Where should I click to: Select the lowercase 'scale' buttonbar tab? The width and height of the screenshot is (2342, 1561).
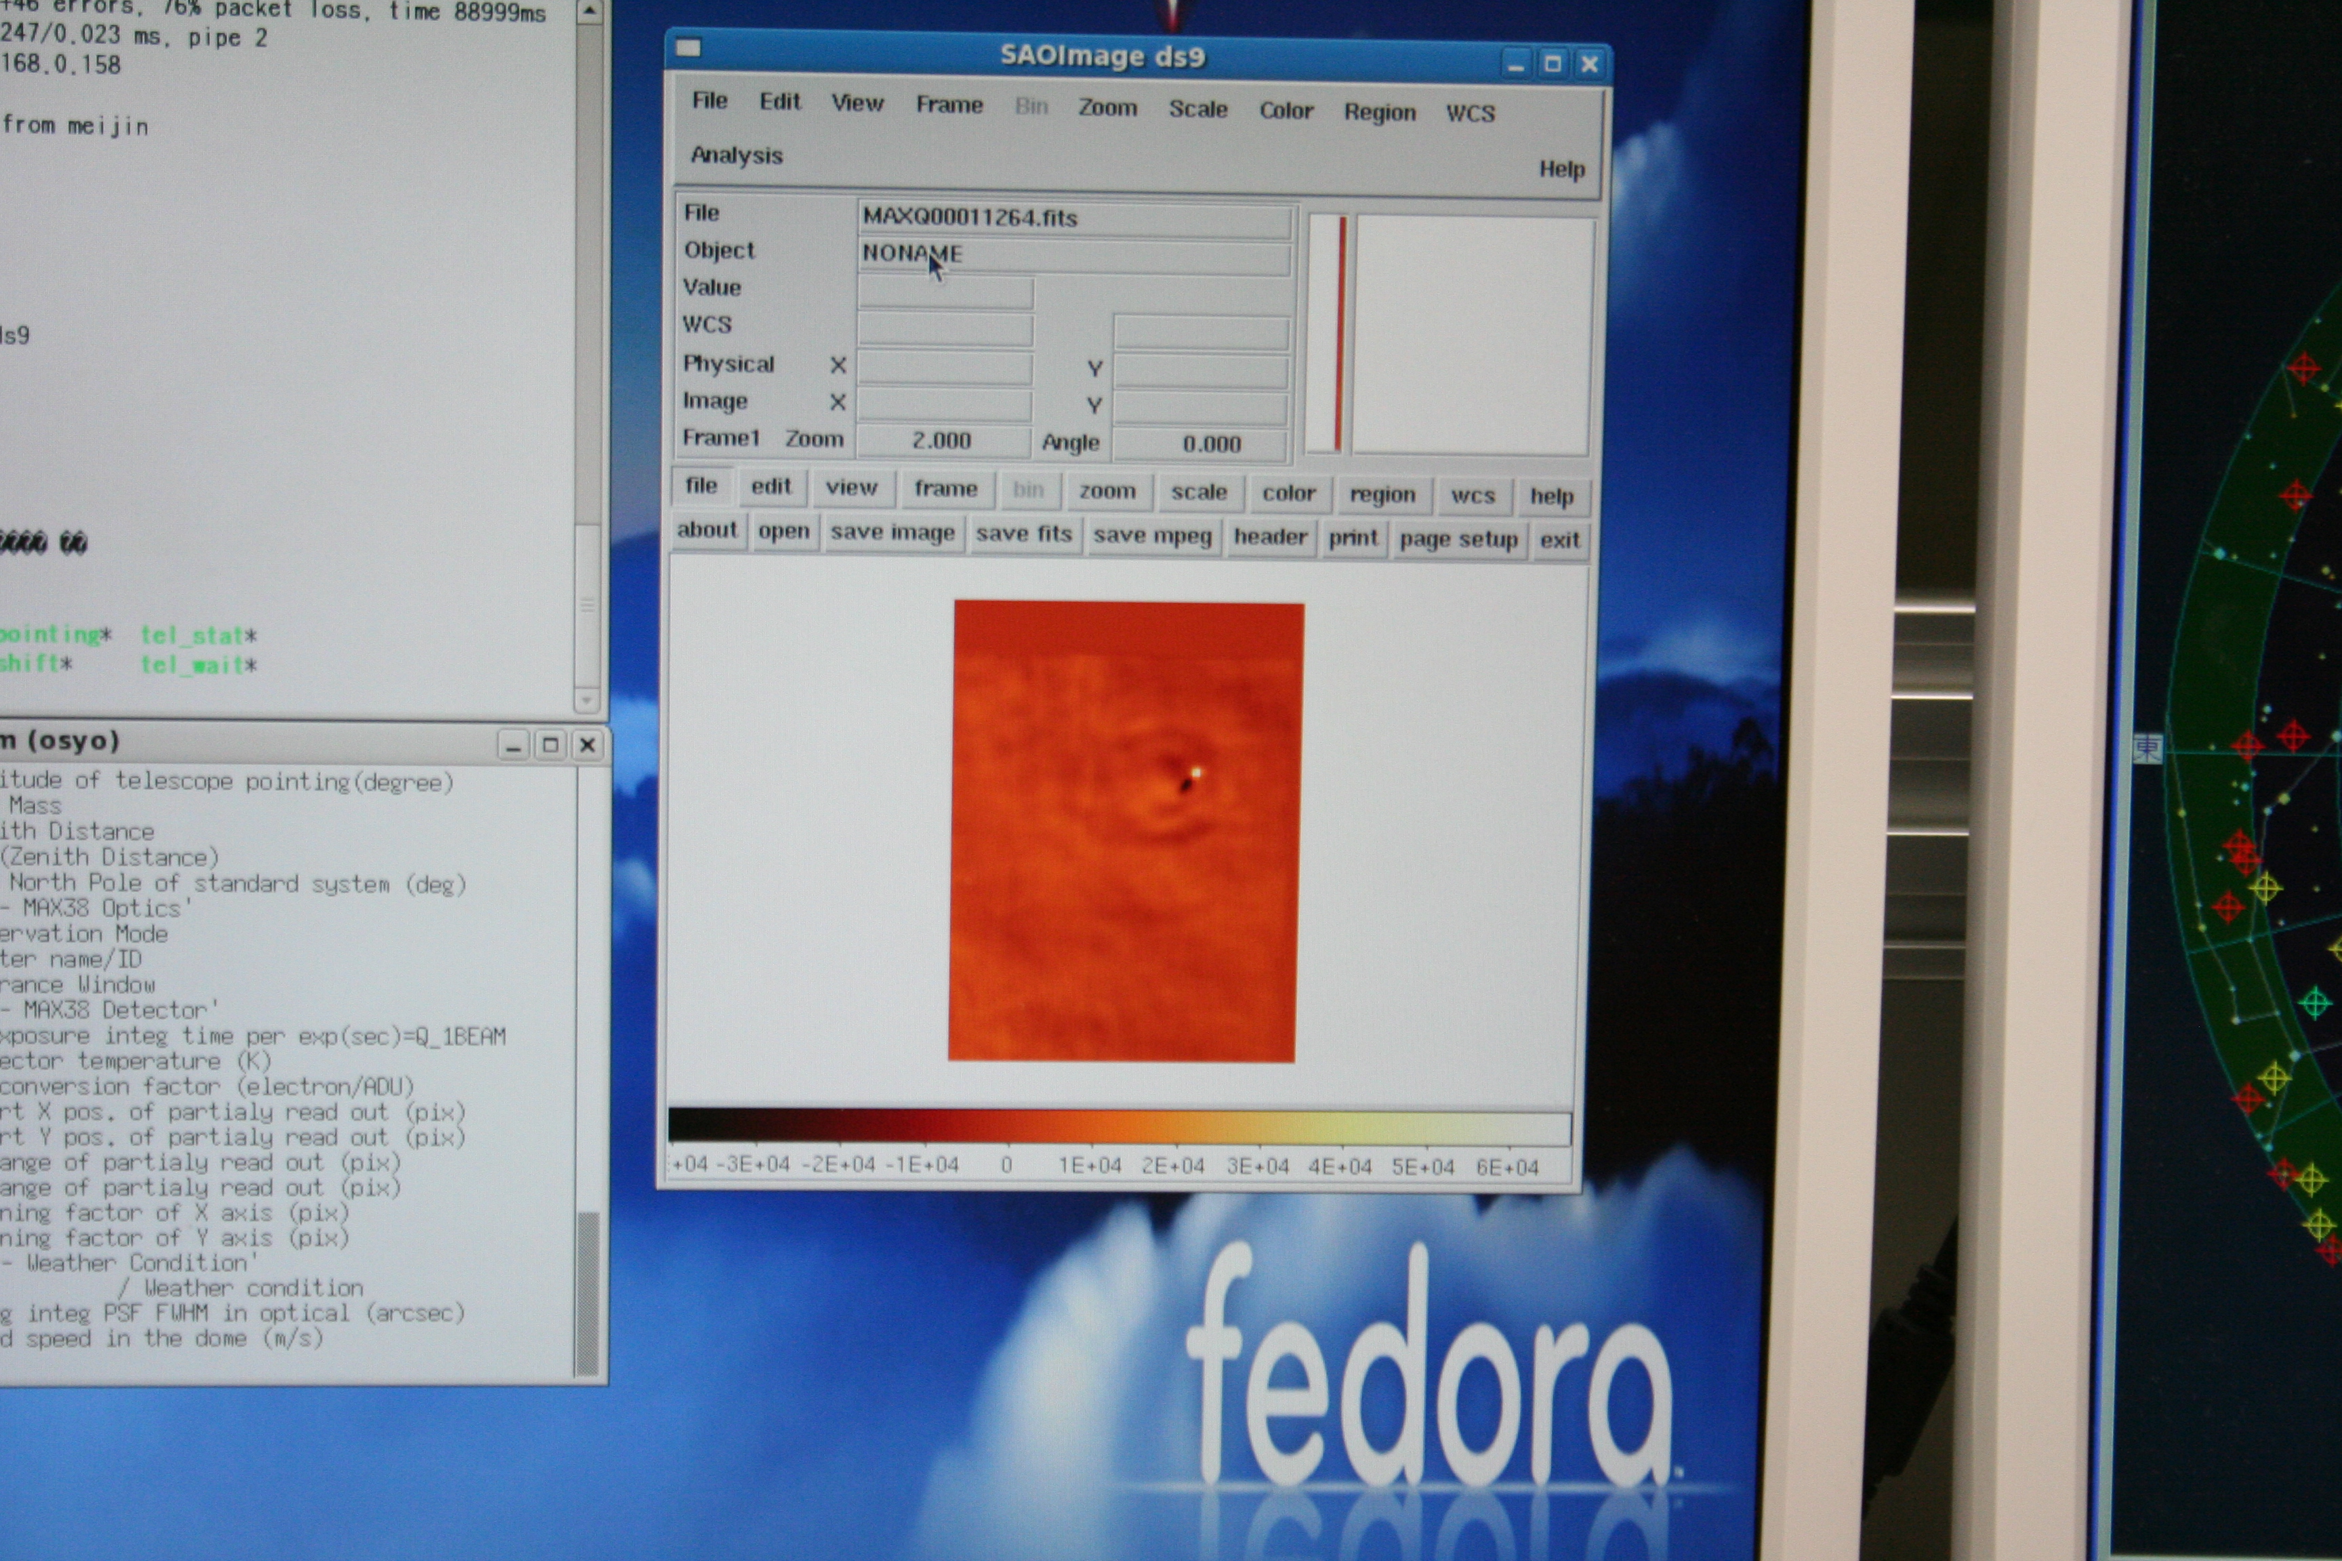[x=1199, y=492]
